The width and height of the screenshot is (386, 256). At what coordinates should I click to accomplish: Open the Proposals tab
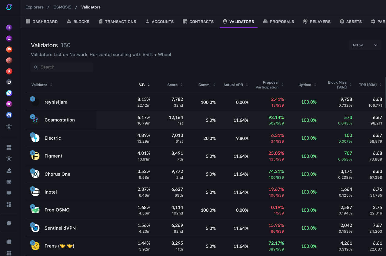click(x=278, y=22)
